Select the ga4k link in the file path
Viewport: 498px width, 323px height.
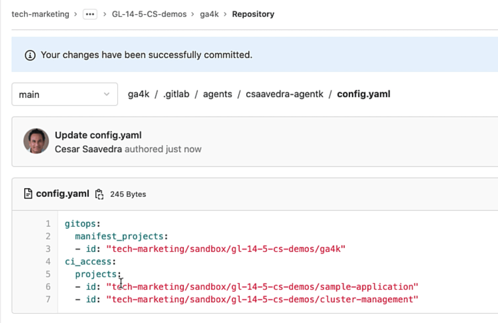click(x=139, y=94)
